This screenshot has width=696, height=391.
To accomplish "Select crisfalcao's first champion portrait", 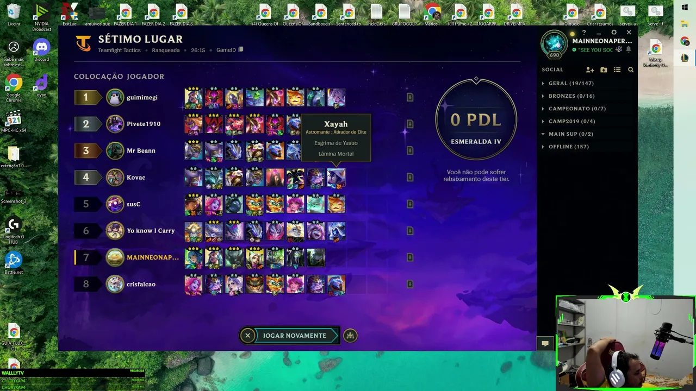I will (193, 285).
